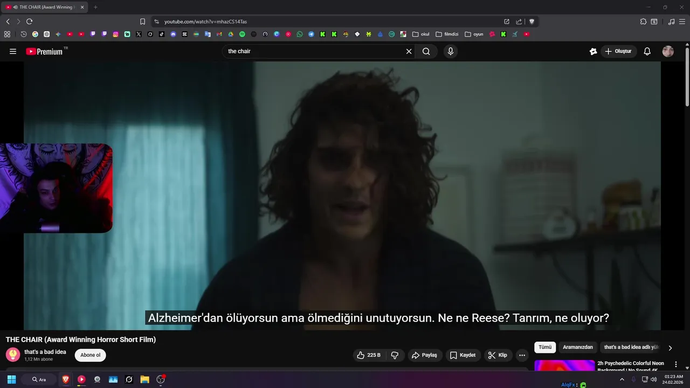Reload the page
Image resolution: width=690 pixels, height=388 pixels.
29,22
